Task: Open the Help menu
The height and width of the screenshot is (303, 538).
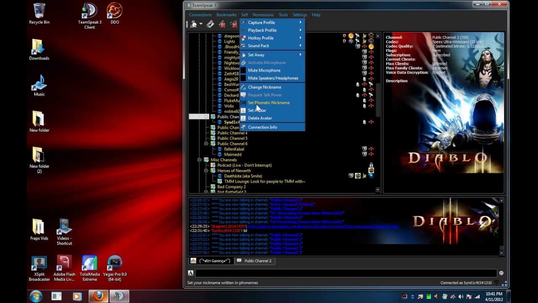Action: [316, 15]
